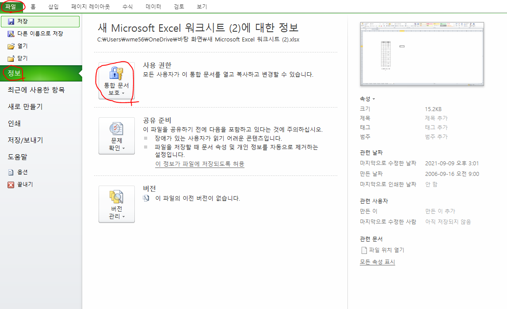This screenshot has height=309, width=507.
Task: Click the 사용 권한 heading
Action: point(157,65)
